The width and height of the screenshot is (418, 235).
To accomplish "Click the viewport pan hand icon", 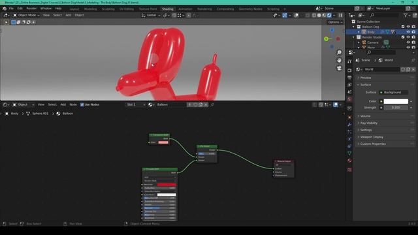I will pyautogui.click(x=339, y=60).
